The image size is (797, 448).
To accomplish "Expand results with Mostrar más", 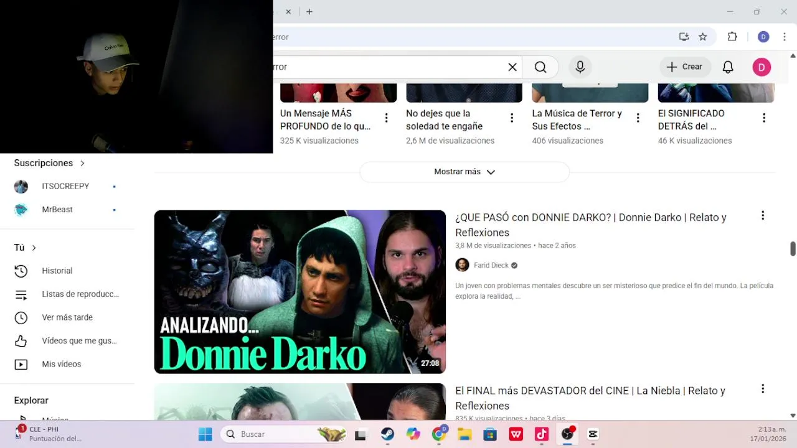I will [465, 172].
